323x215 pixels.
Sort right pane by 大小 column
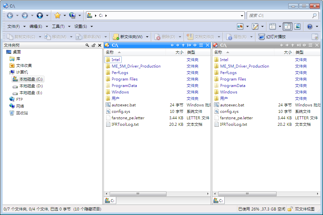point(283,52)
